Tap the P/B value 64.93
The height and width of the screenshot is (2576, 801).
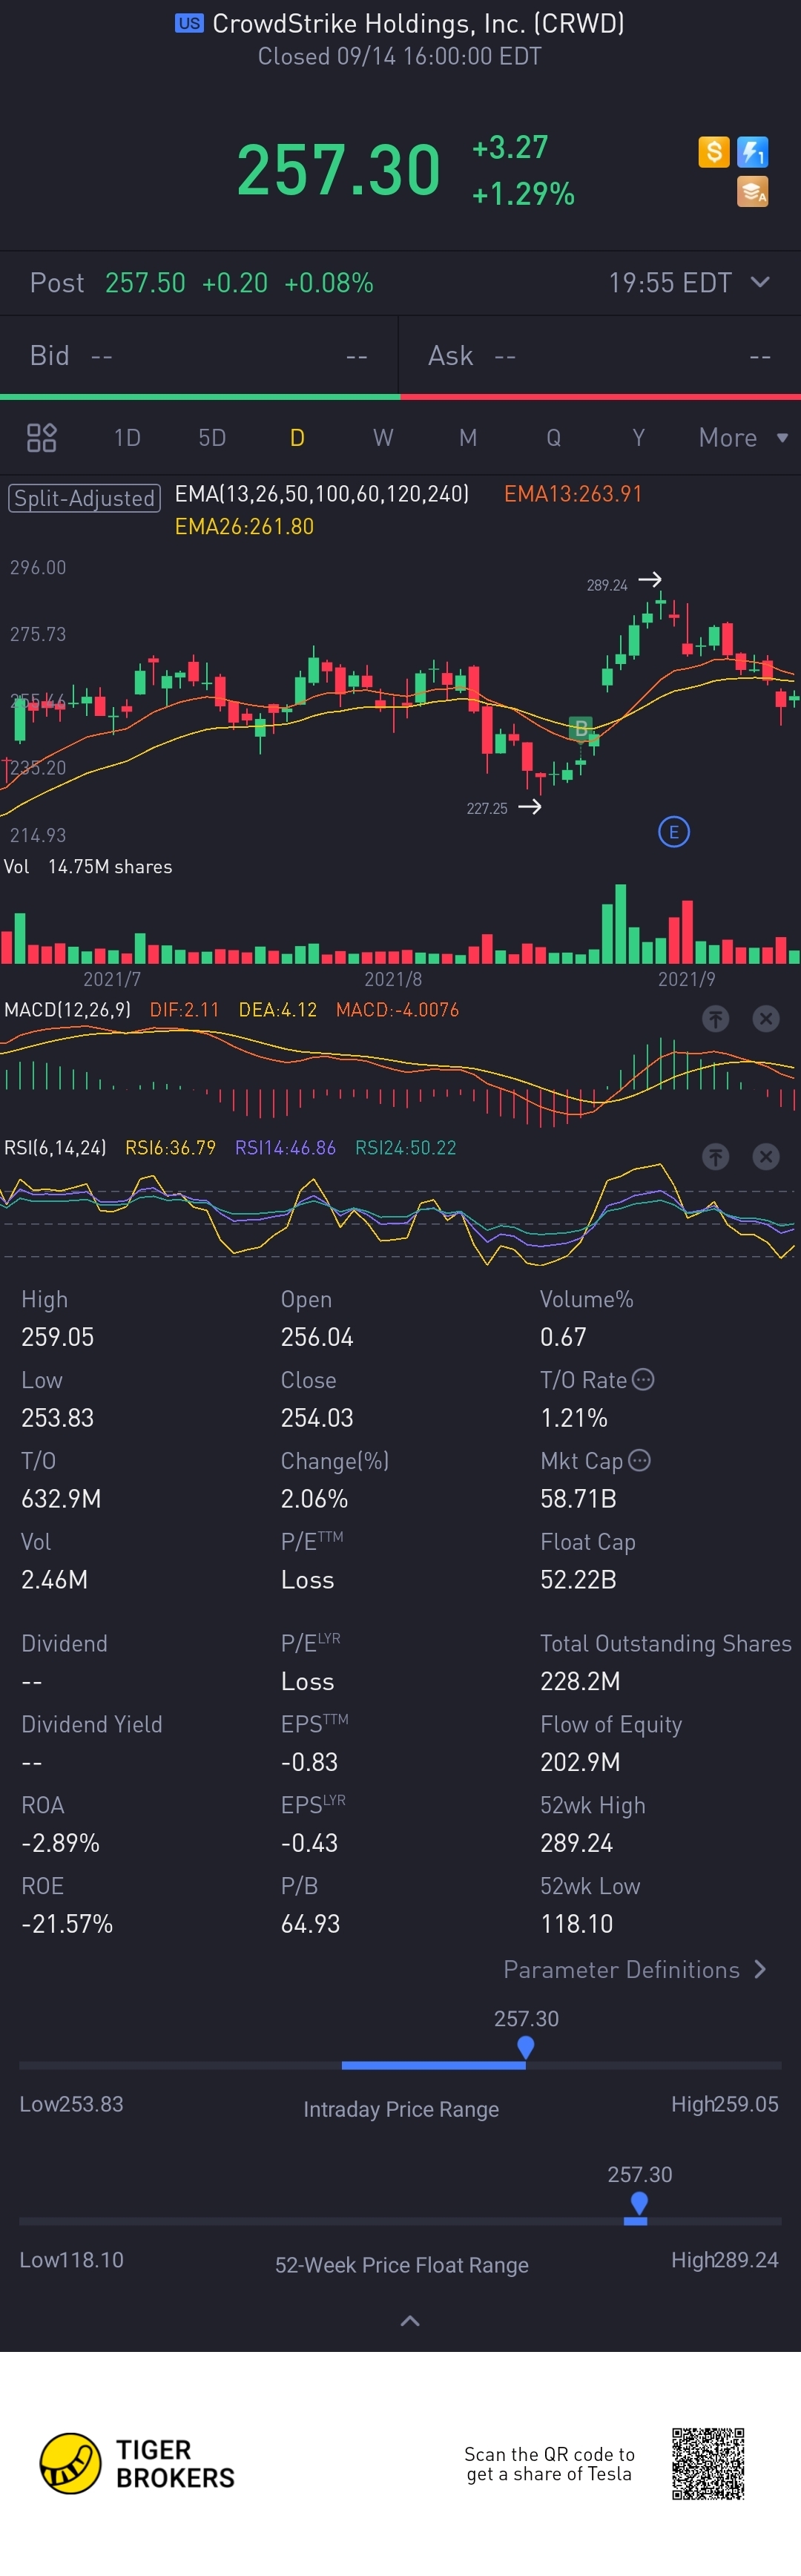click(310, 1923)
